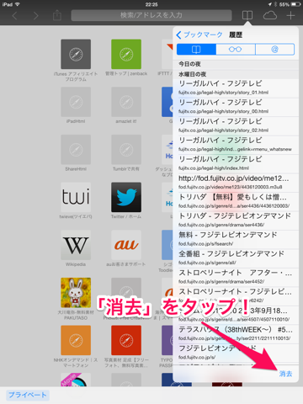The width and height of the screenshot is (303, 404).
Task: Open history entry ストロベリーナイト アフター
Action: pos(236,277)
